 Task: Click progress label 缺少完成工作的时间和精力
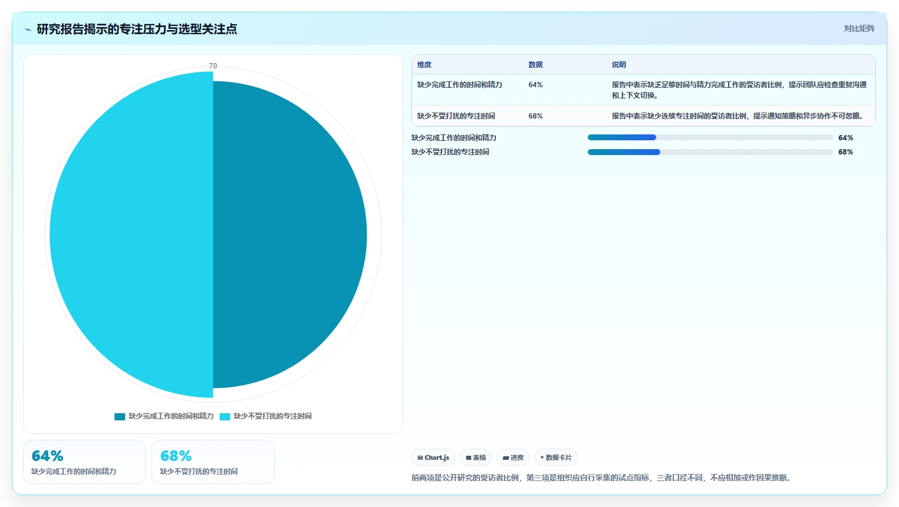[x=454, y=138]
